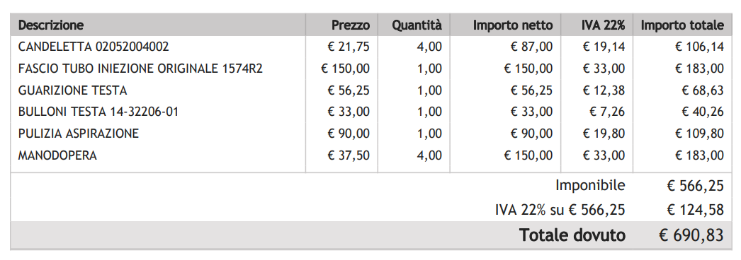
Task: Select the € 124,58 IVA total
Action: coord(695,209)
